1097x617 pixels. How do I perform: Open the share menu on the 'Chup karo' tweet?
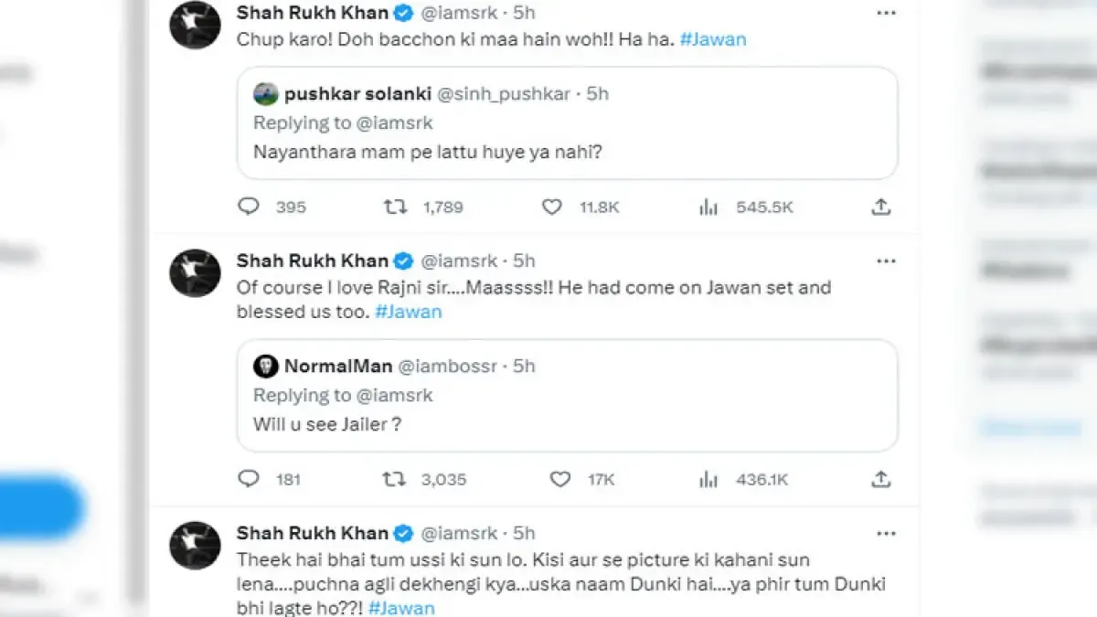coord(880,207)
